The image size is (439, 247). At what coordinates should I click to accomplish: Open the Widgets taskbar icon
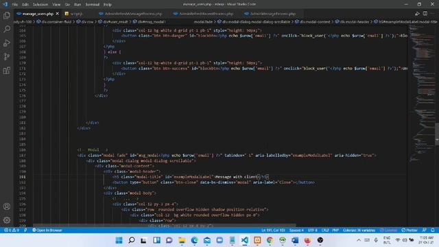coord(156,240)
